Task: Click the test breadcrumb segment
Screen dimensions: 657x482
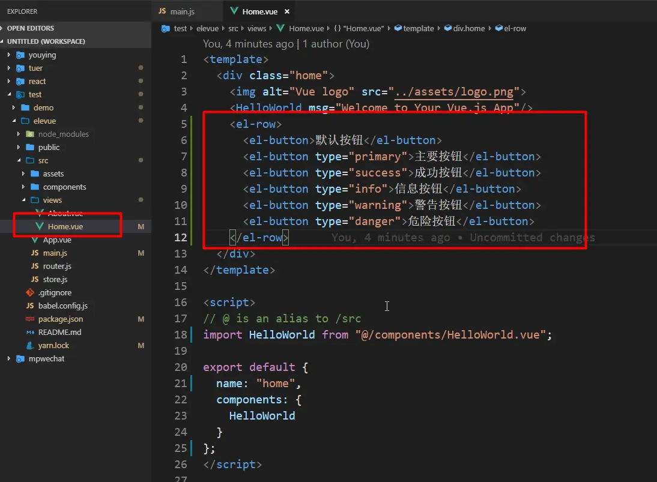Action: tap(180, 28)
